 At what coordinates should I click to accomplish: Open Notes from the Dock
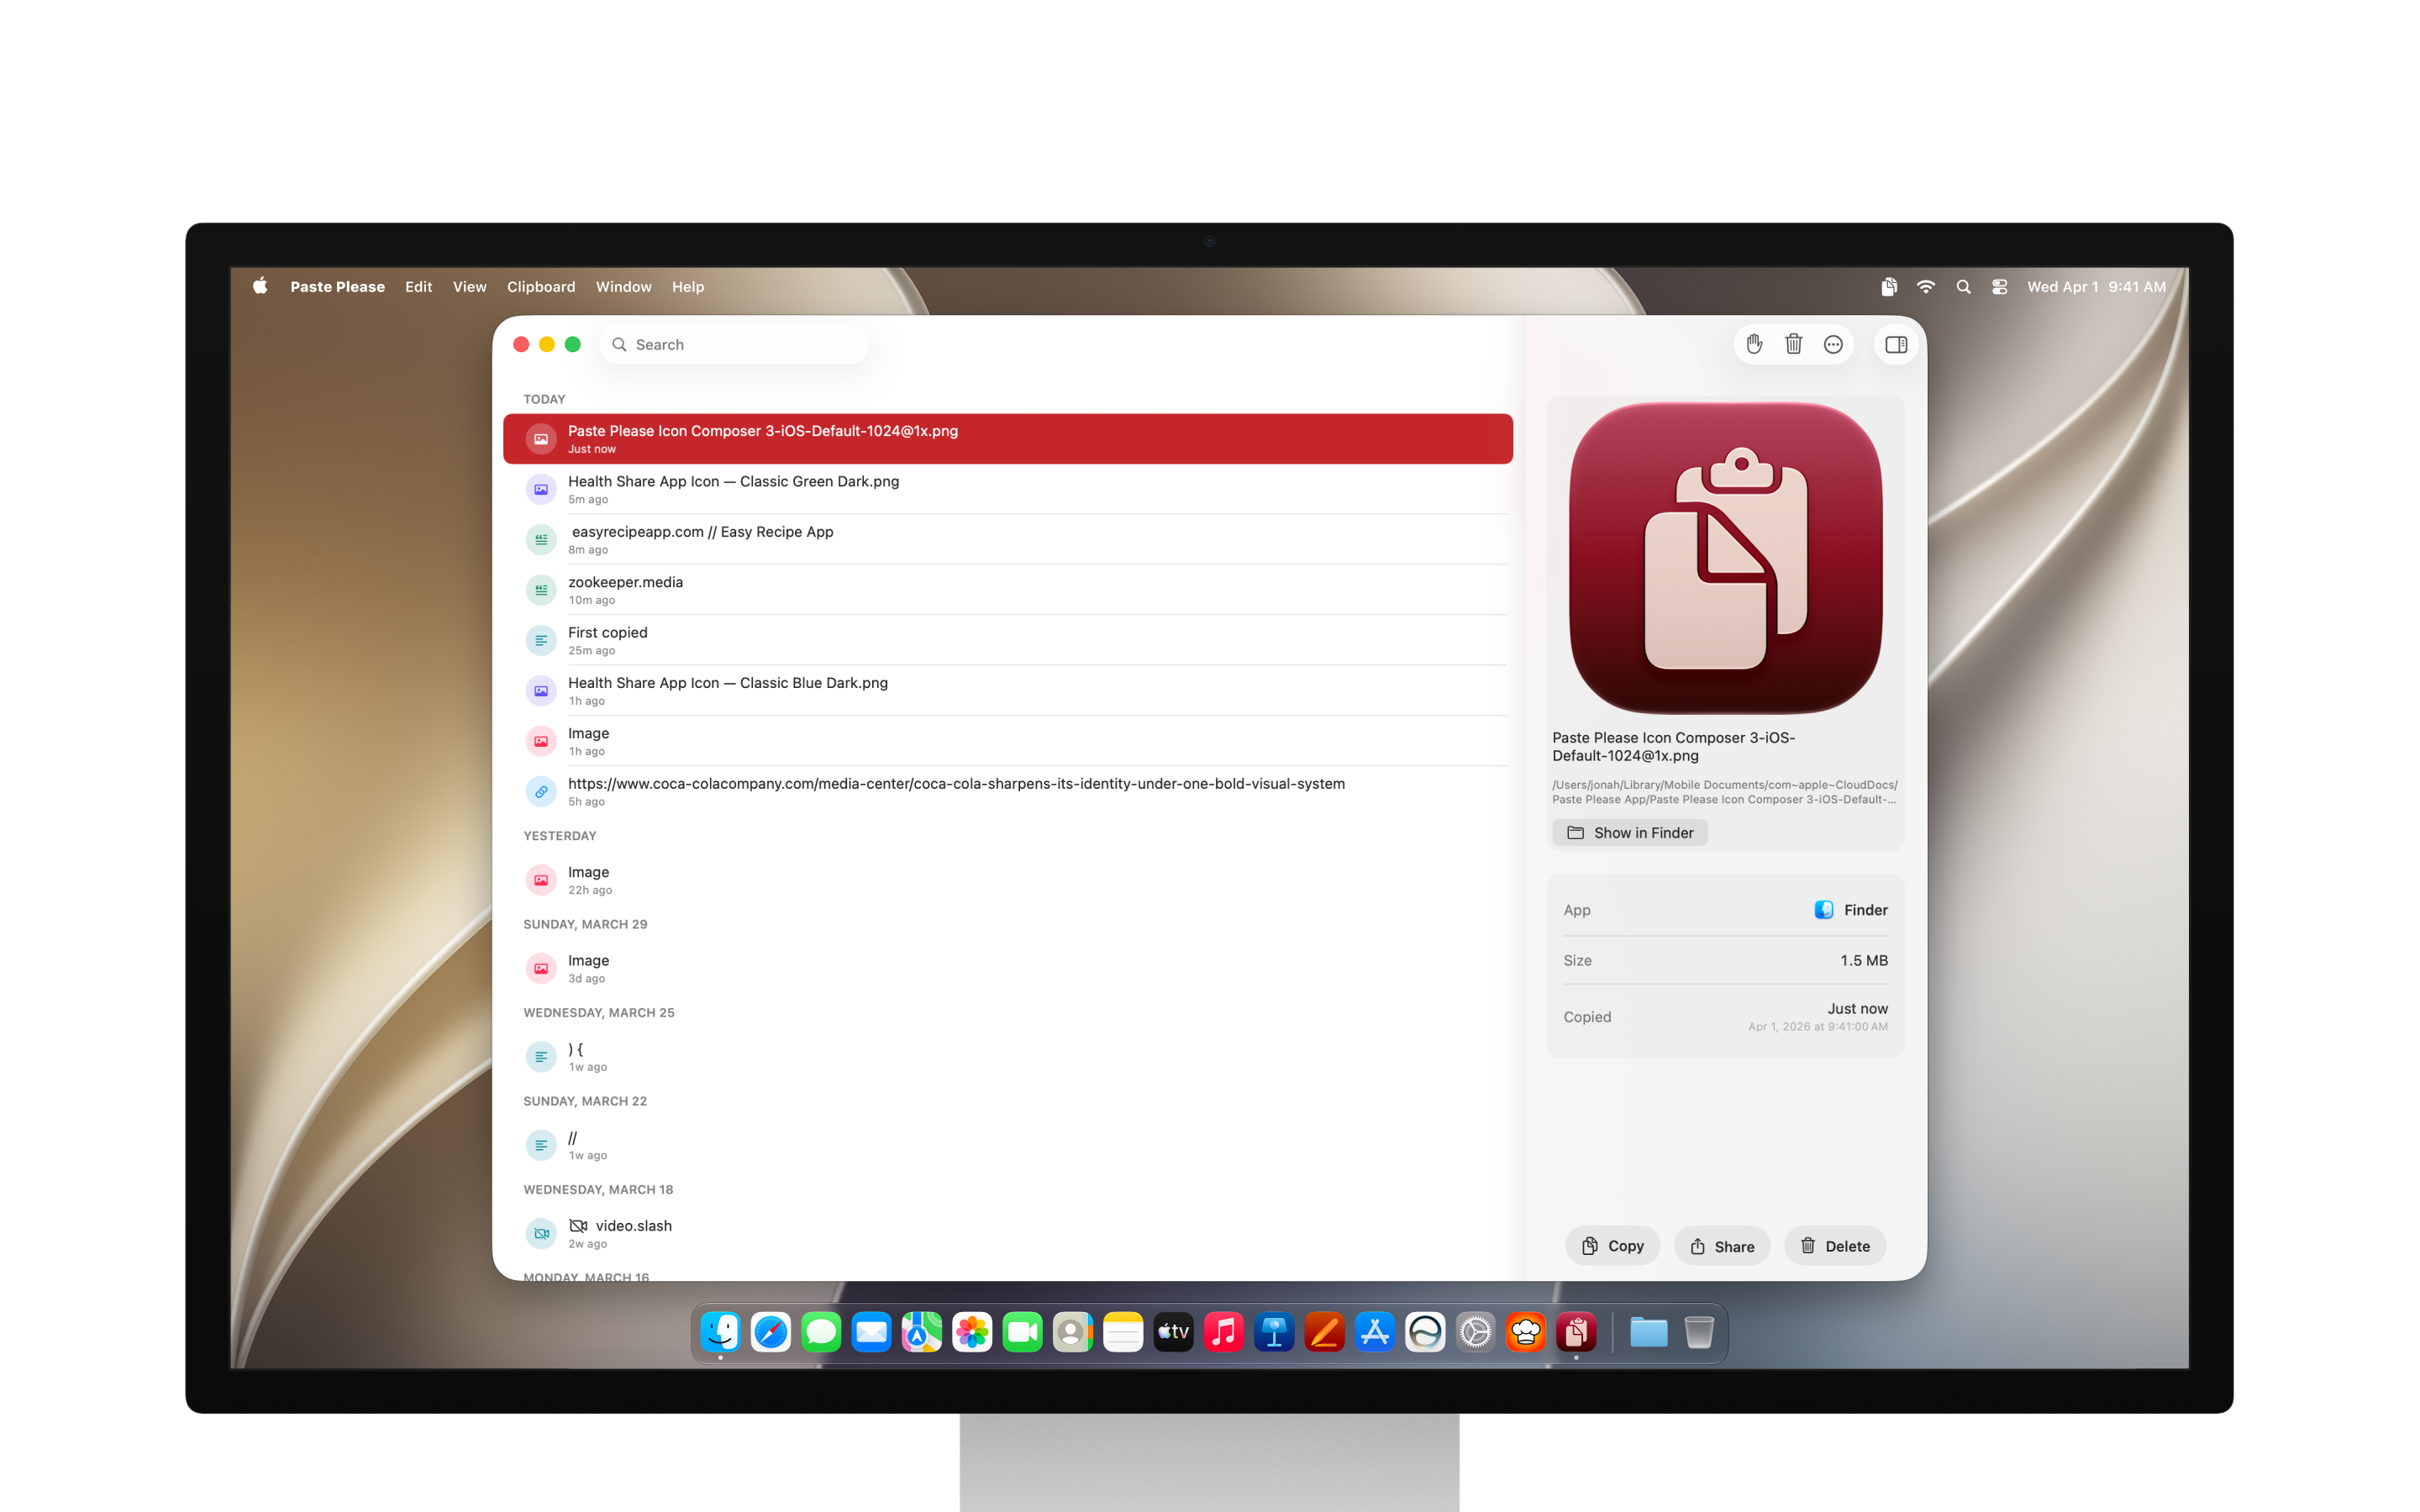1123,1332
